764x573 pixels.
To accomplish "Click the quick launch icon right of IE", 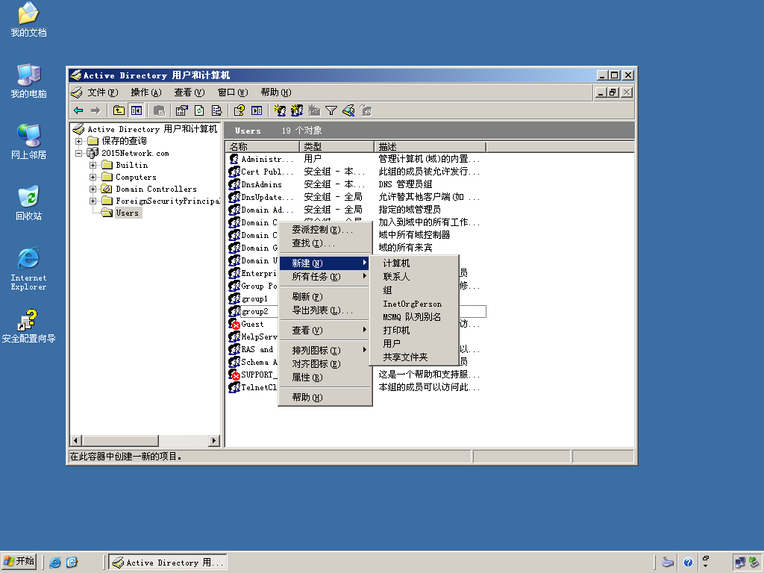I will [x=72, y=563].
